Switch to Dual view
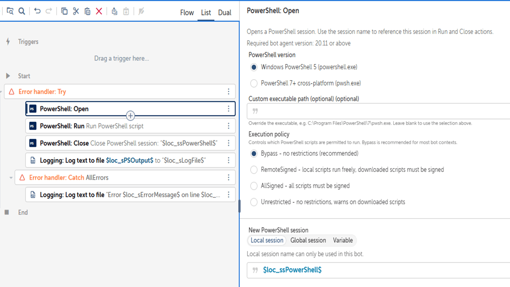 [225, 13]
